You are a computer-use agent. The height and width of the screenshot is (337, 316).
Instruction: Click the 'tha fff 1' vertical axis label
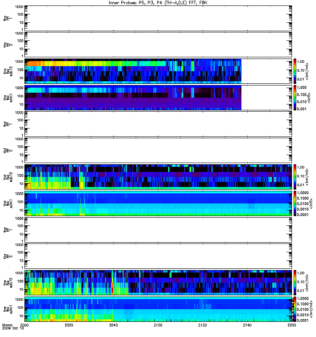(x=8, y=18)
